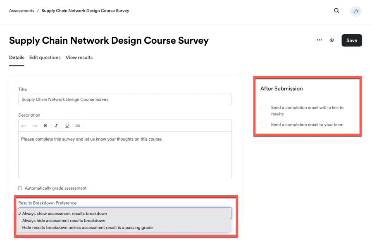Click the search magnifier icon
The image size is (372, 240).
click(x=336, y=11)
